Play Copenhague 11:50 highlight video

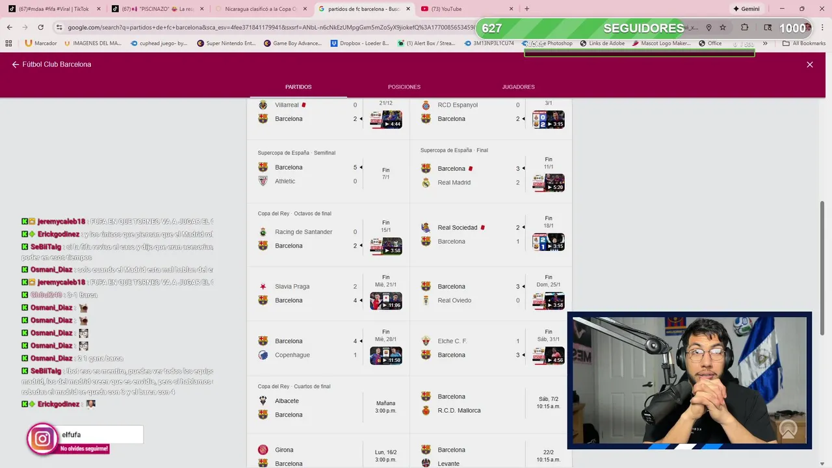tap(386, 356)
